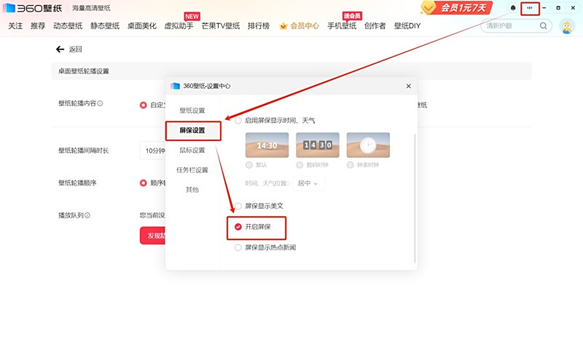Image resolution: width=583 pixels, height=347 pixels.
Task: Select the 默认 radio button
Action: pos(249,165)
